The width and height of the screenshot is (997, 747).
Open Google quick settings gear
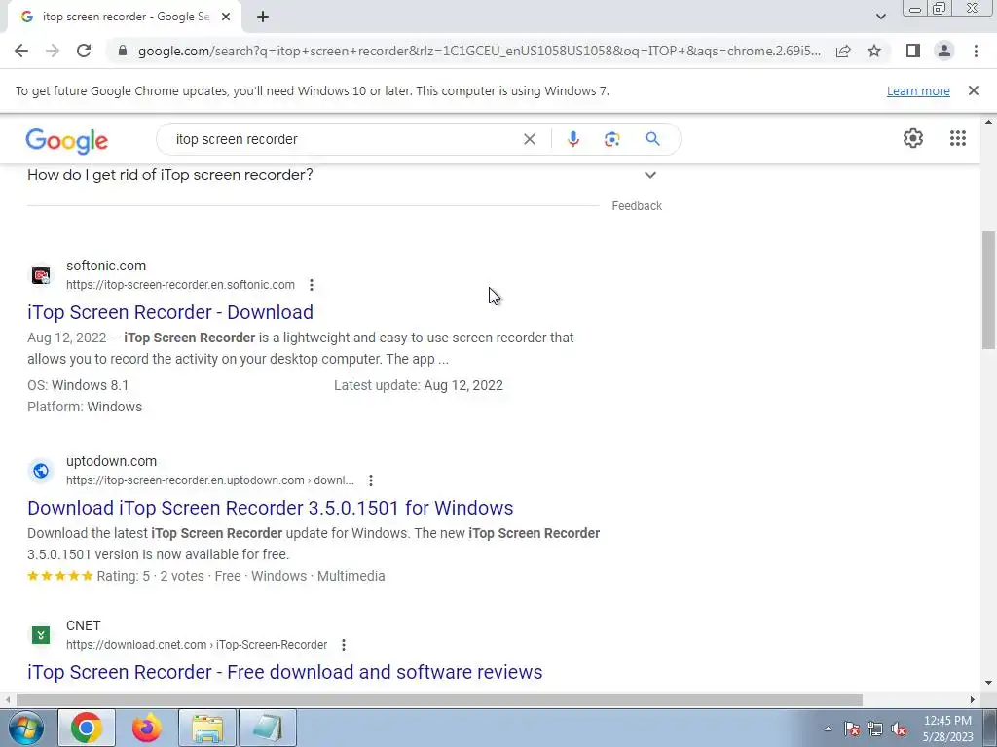tap(913, 138)
